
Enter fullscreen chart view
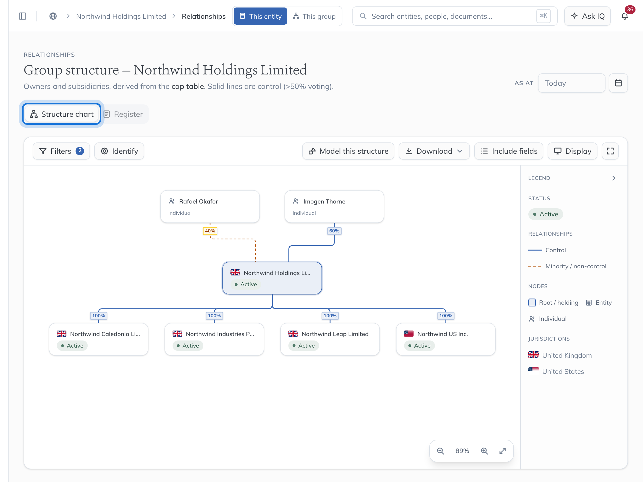point(610,151)
